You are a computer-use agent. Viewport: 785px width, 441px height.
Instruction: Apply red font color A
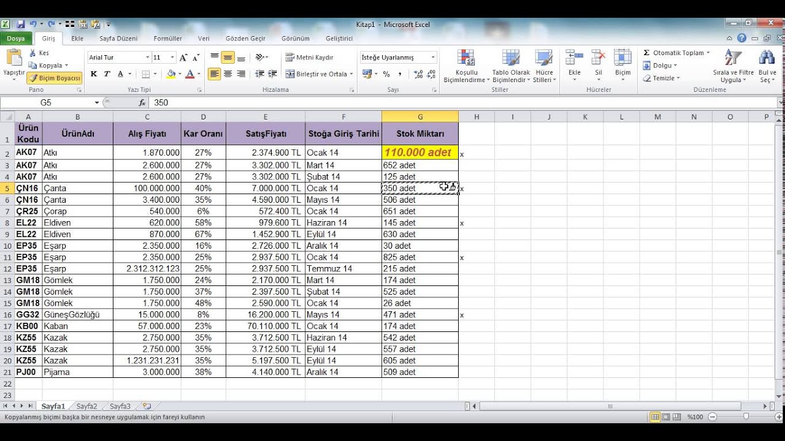[190, 74]
